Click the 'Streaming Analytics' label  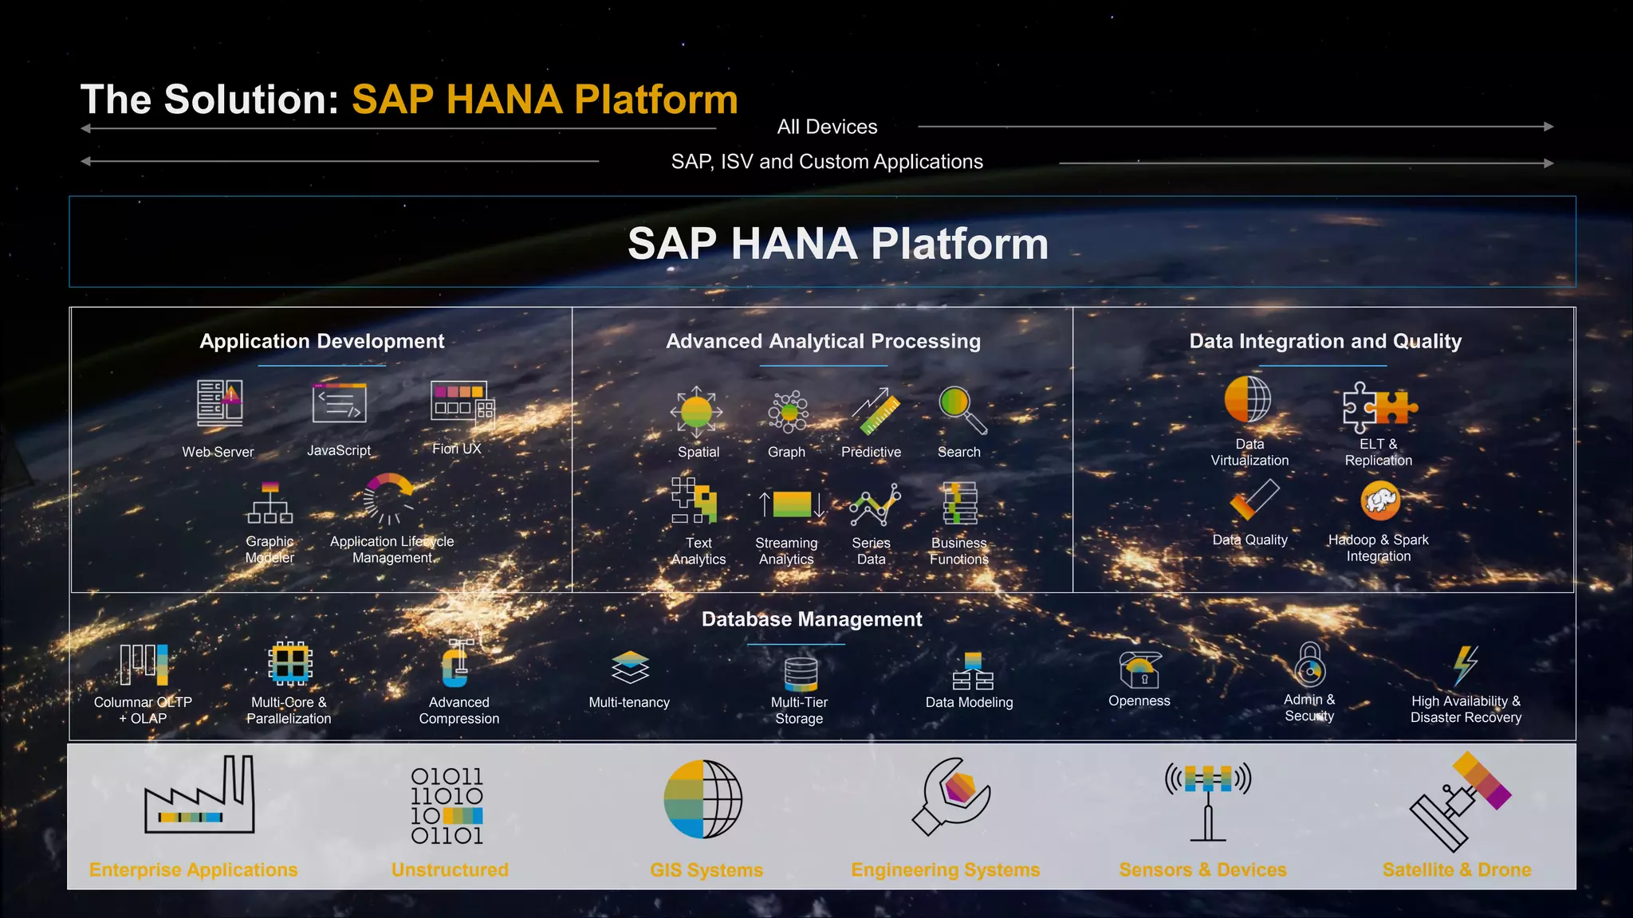click(786, 551)
